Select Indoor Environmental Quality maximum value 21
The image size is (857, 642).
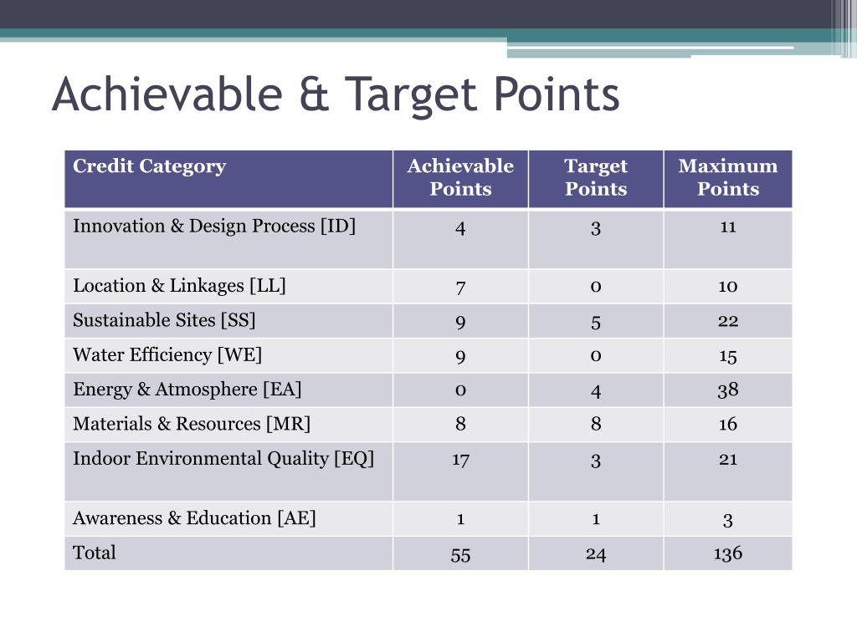728,459
